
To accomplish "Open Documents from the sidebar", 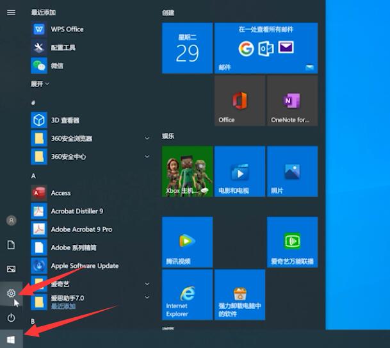I will tap(11, 245).
